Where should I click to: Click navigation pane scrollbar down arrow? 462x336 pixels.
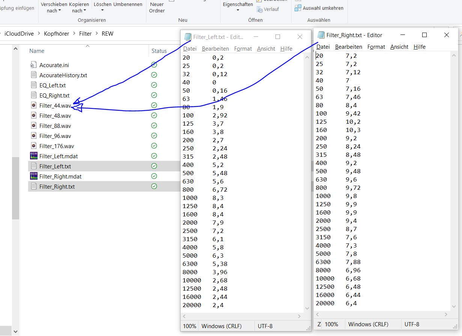point(15,331)
